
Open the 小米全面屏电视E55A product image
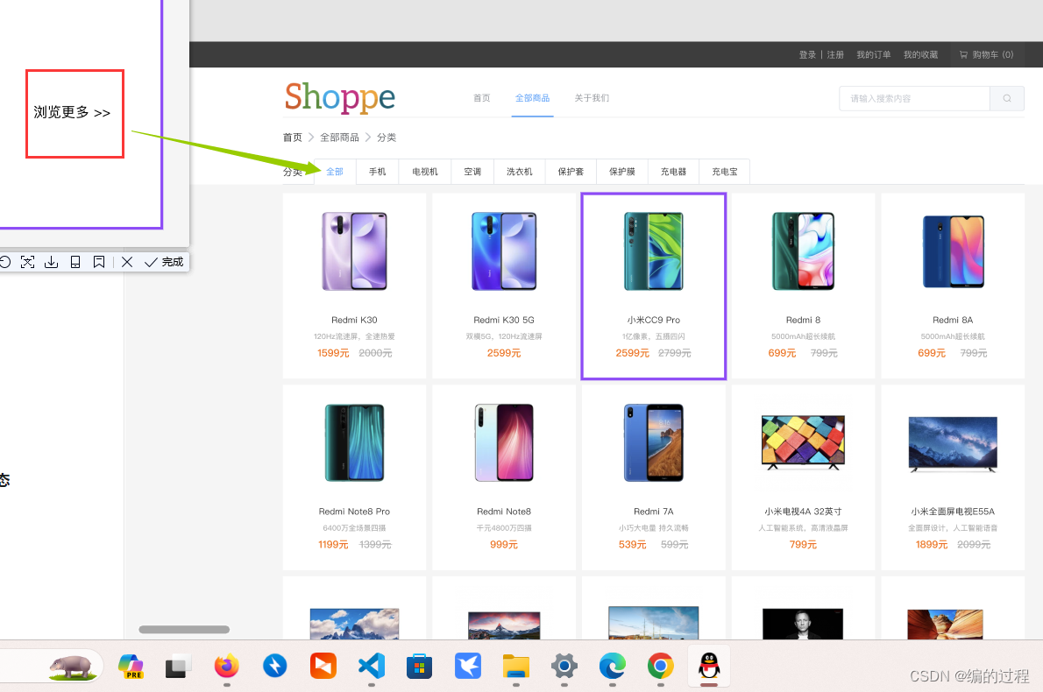pyautogui.click(x=954, y=444)
